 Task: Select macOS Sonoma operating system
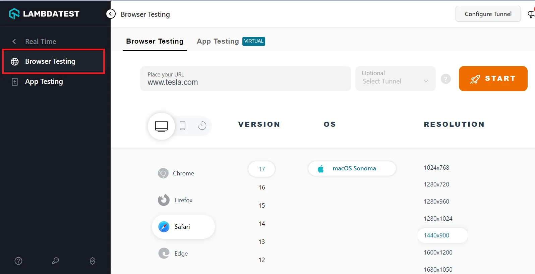(352, 168)
